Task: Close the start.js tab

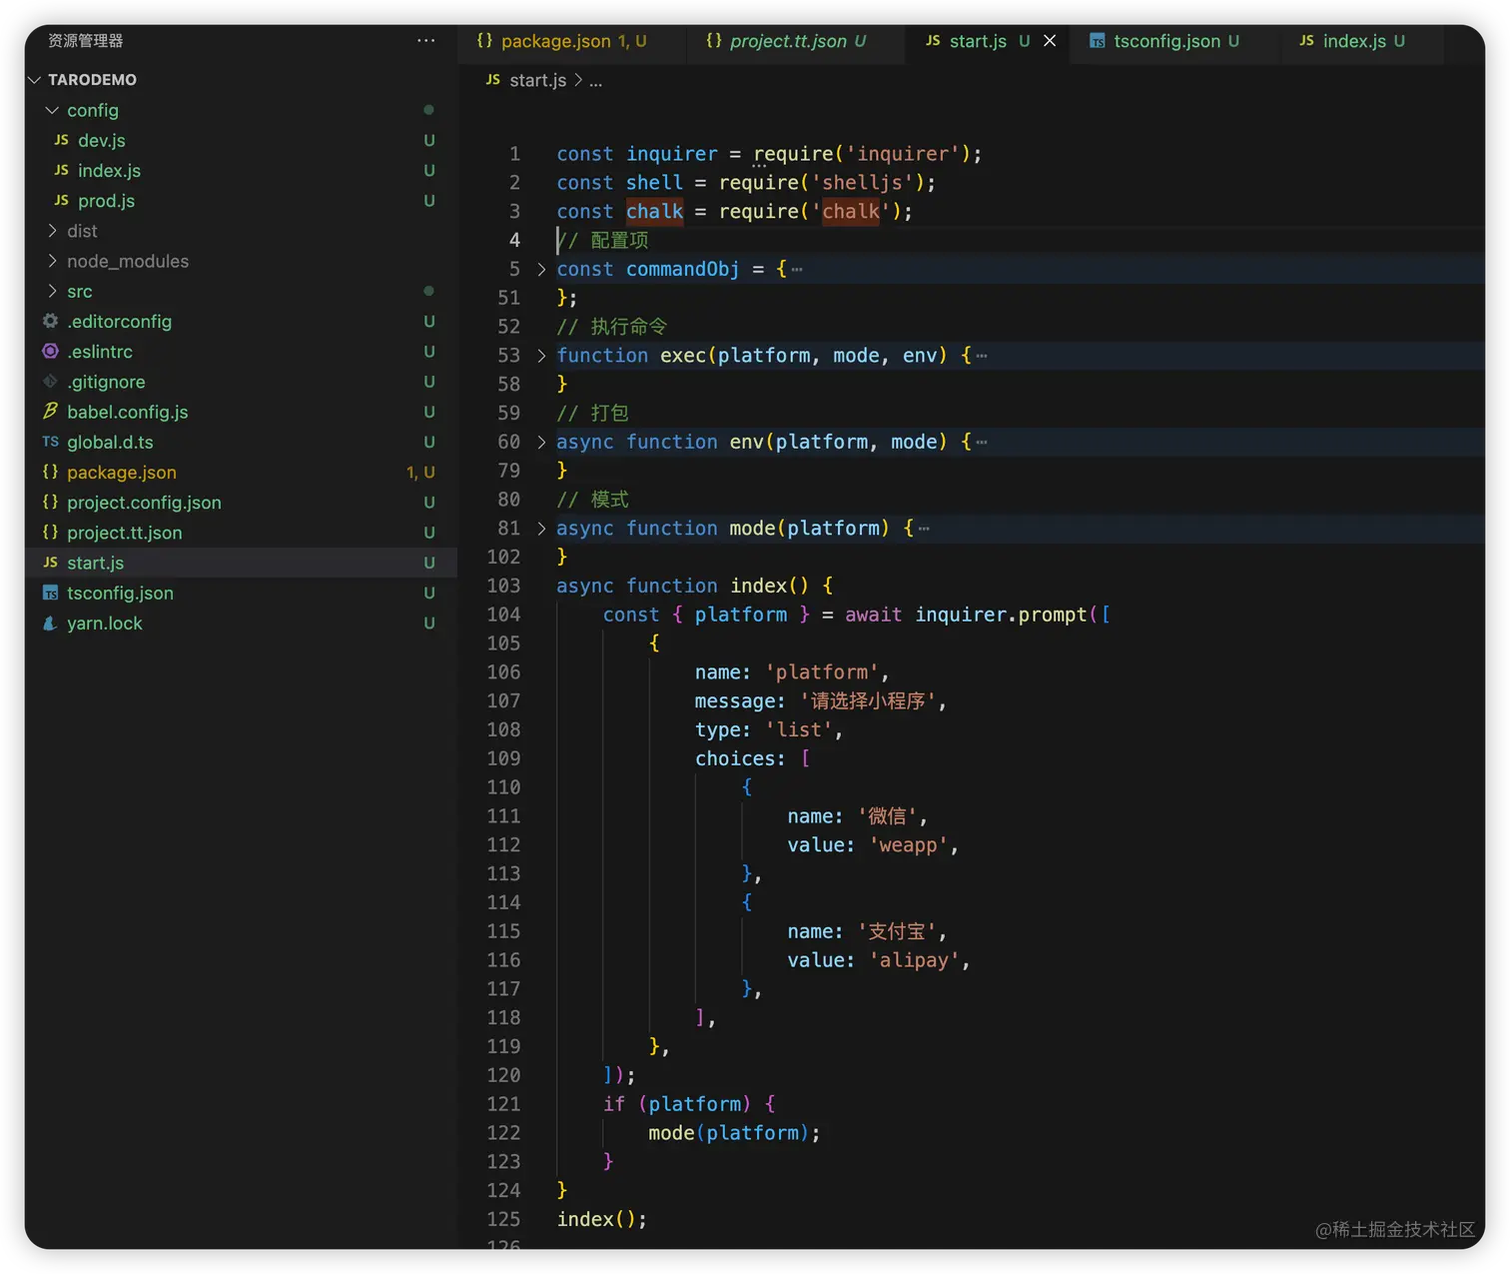Action: click(x=1050, y=41)
